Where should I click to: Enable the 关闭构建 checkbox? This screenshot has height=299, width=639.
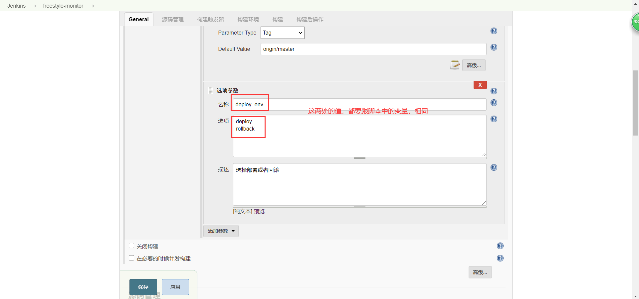coord(131,246)
